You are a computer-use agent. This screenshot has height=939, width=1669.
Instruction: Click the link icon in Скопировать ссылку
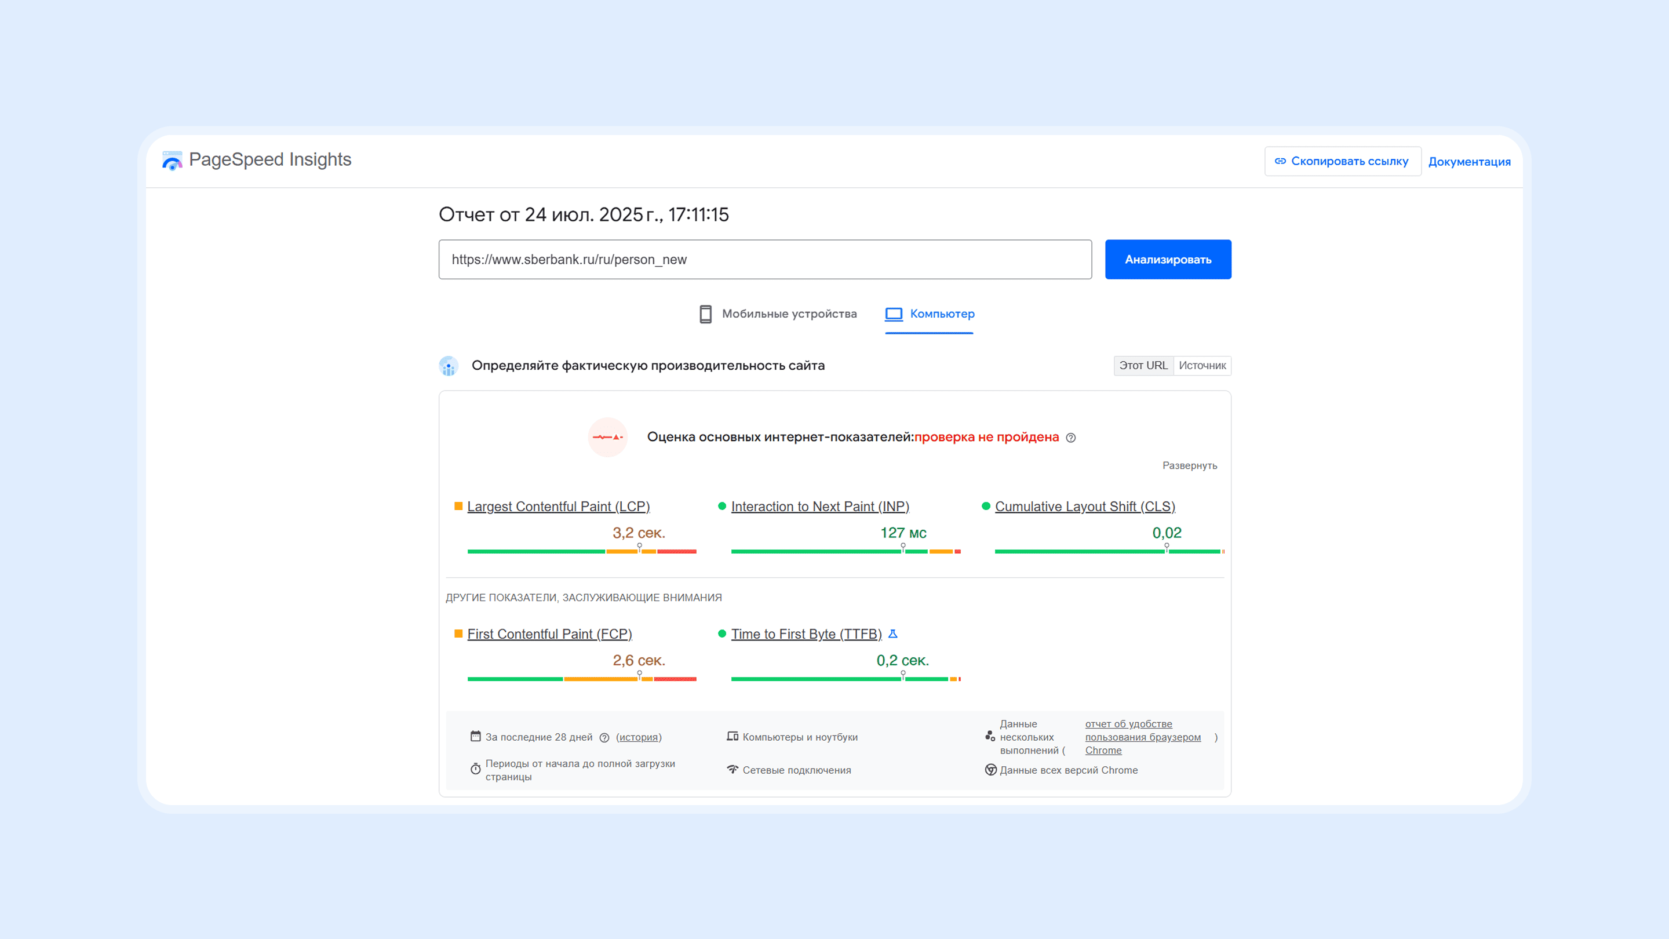[1280, 161]
